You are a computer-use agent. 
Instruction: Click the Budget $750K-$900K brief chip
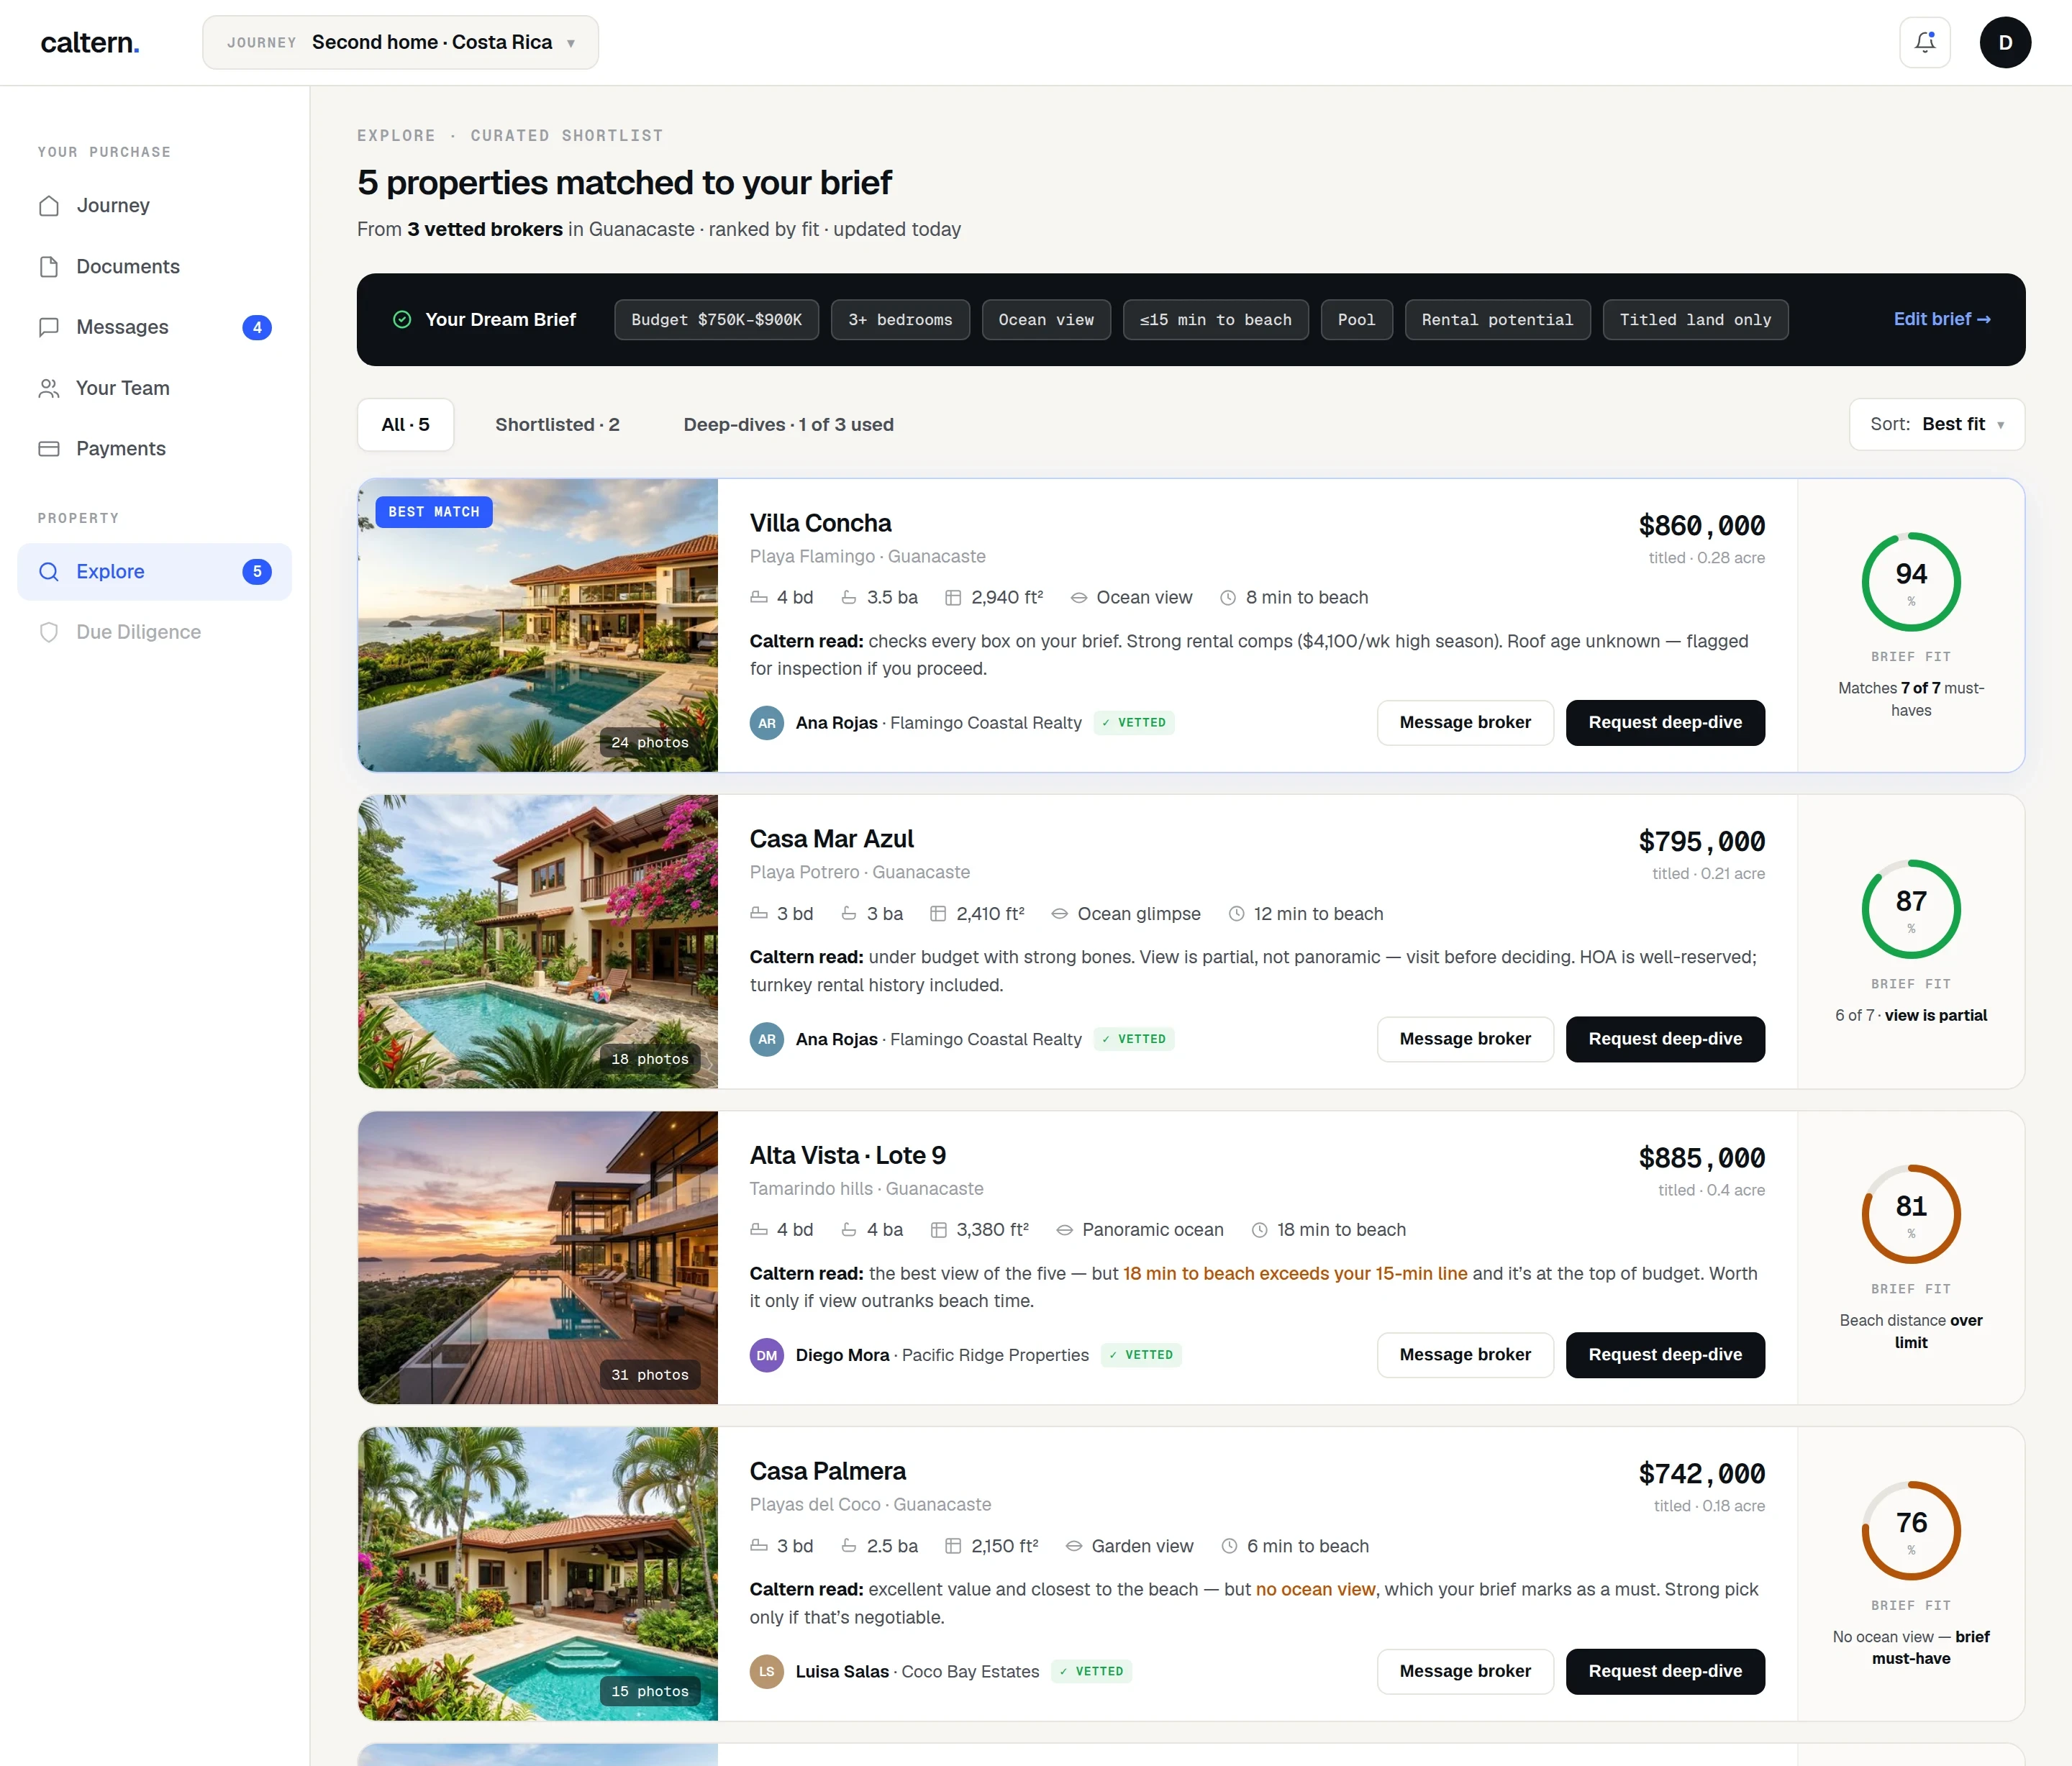click(716, 319)
